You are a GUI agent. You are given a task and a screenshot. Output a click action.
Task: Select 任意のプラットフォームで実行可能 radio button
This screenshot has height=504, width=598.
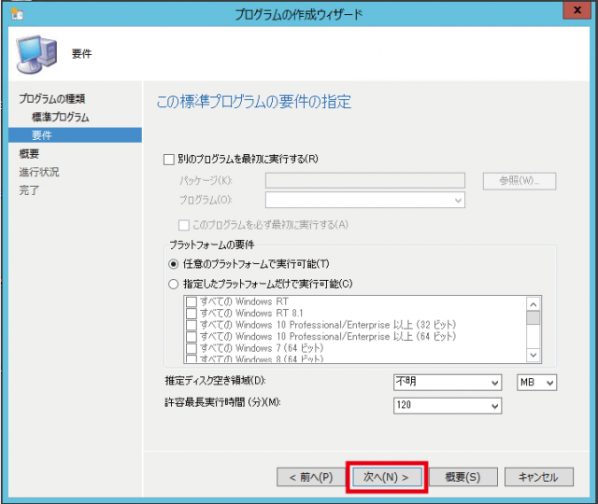(173, 264)
